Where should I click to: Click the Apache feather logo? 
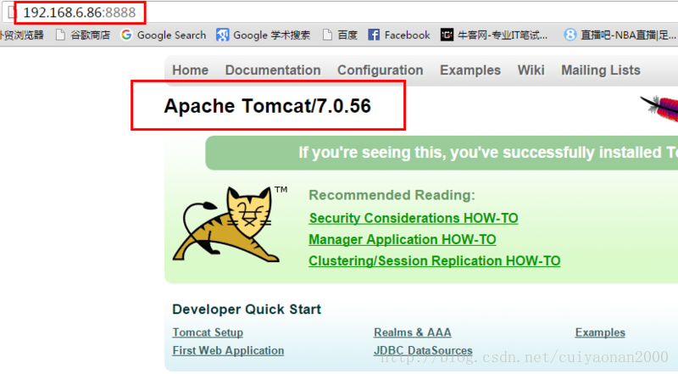coord(659,109)
